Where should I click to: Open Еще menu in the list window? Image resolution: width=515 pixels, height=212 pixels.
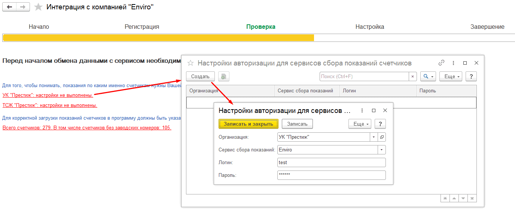pos(451,76)
